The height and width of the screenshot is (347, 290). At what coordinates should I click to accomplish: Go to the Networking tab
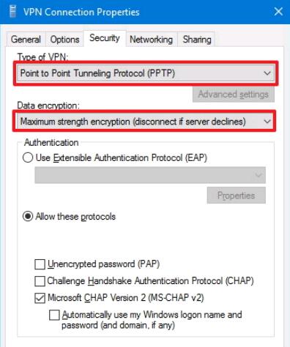(151, 40)
